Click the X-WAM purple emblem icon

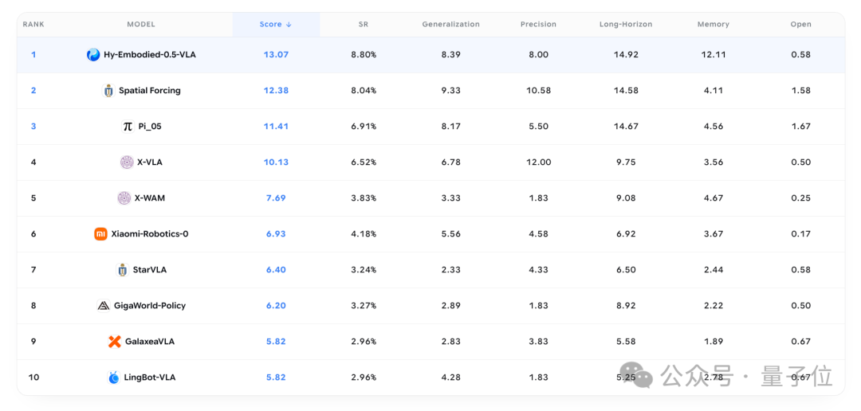124,198
